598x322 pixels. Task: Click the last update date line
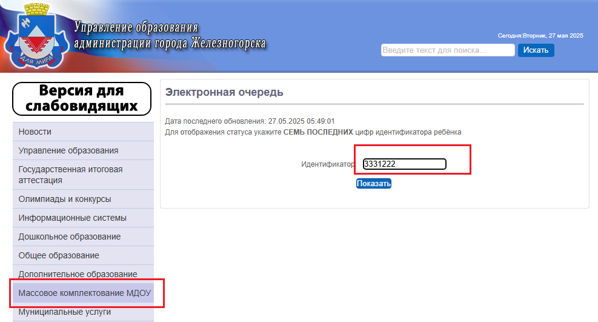(x=250, y=121)
